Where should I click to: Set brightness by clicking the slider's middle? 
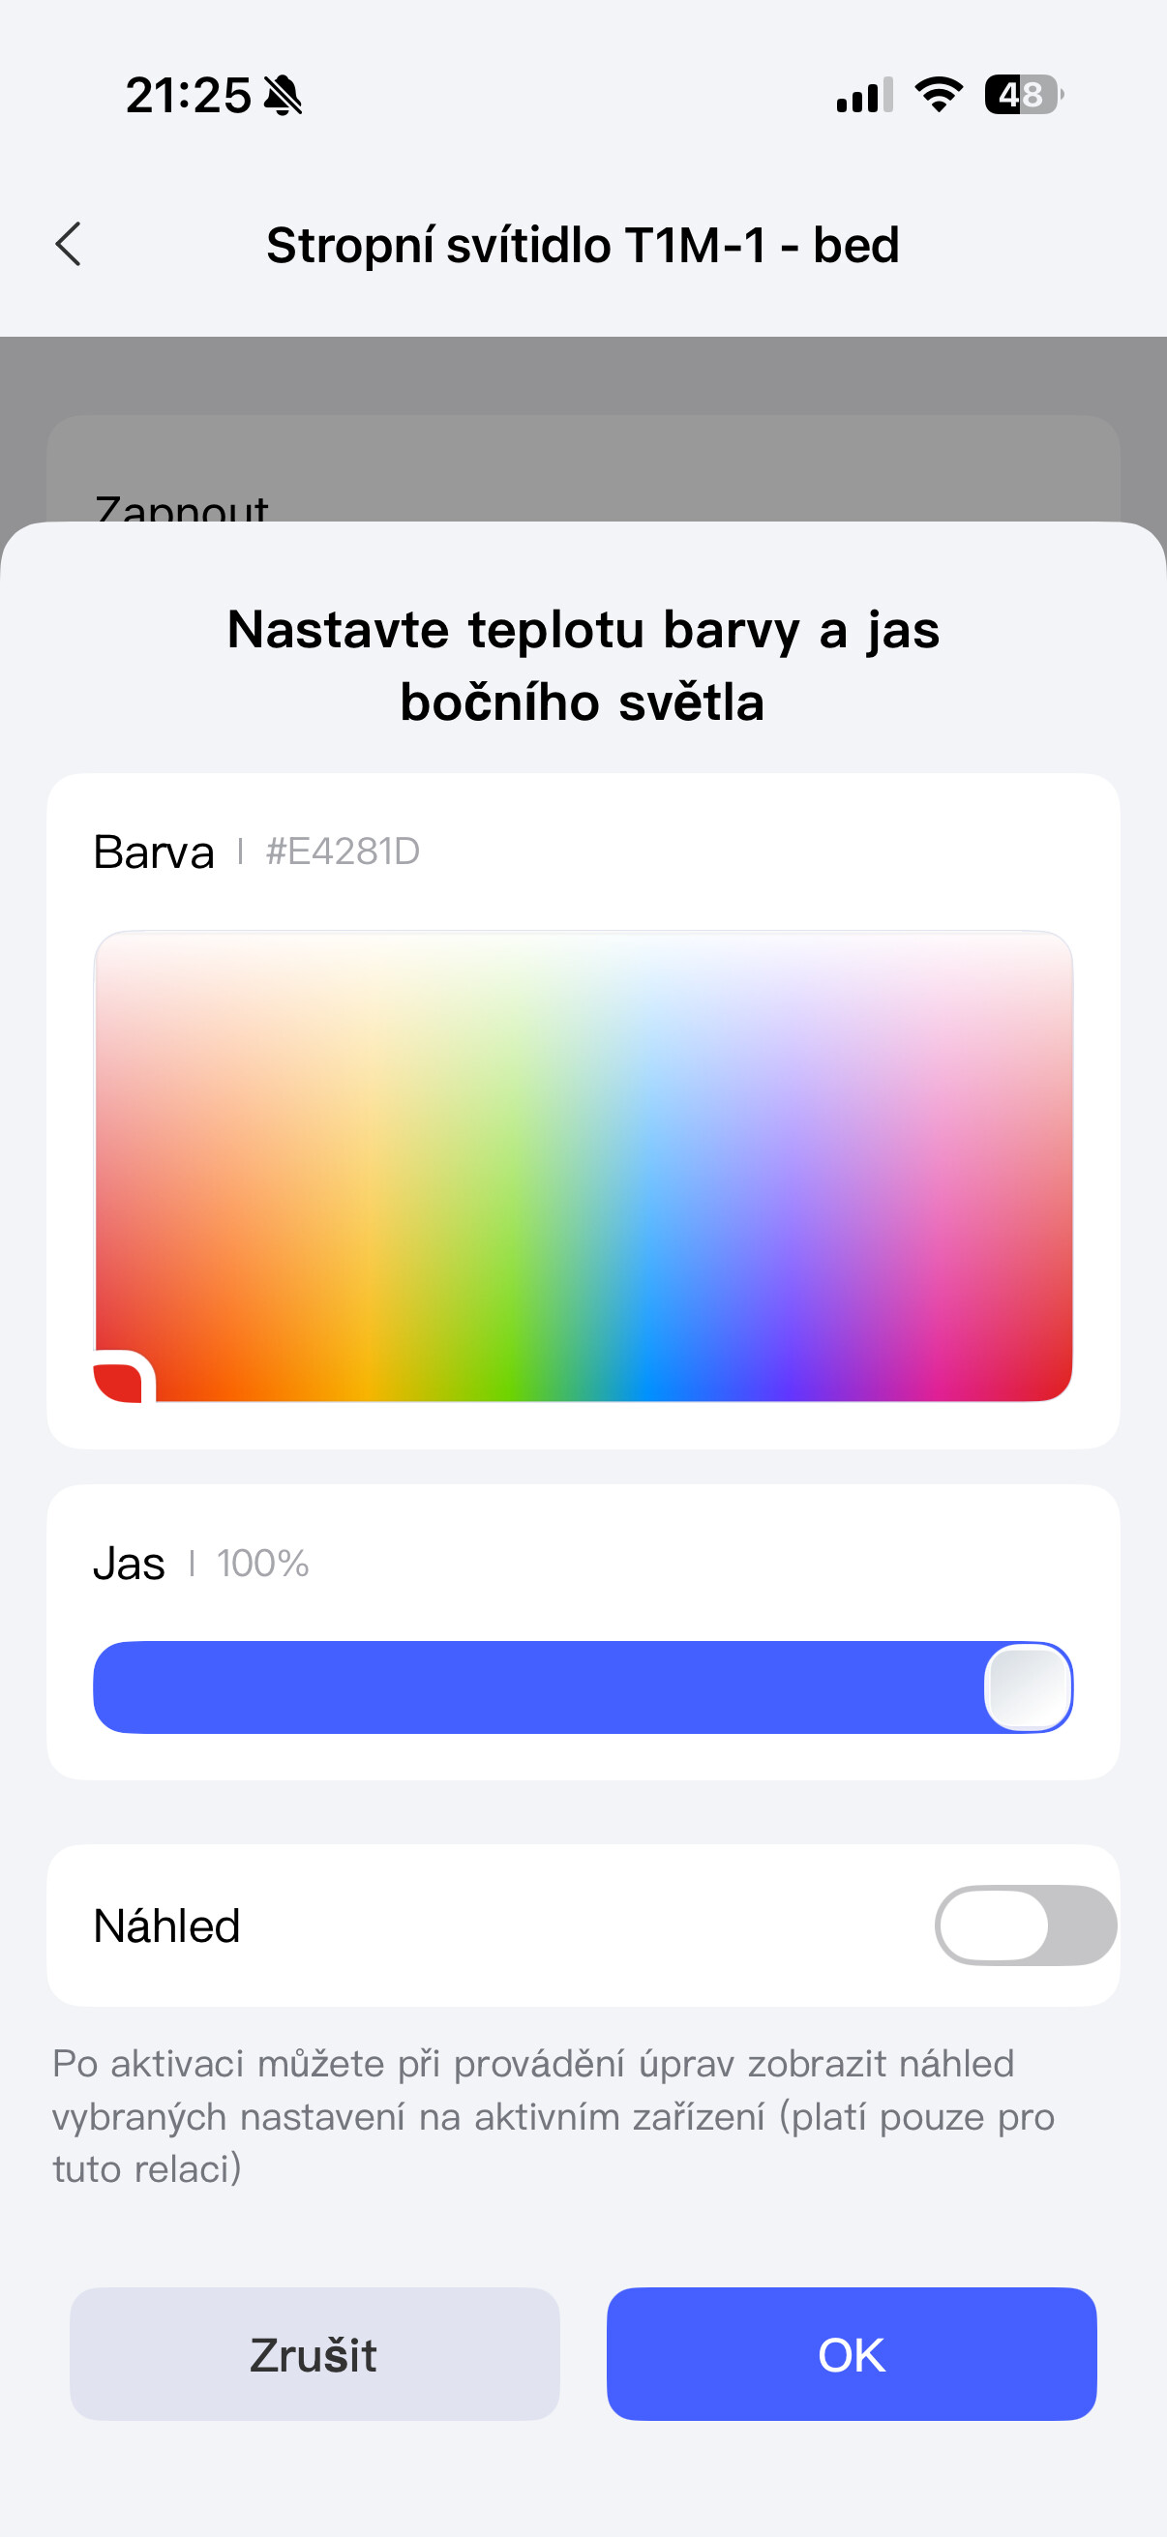click(x=583, y=1687)
